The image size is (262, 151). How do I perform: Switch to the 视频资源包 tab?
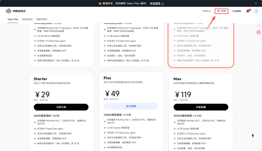(42, 19)
